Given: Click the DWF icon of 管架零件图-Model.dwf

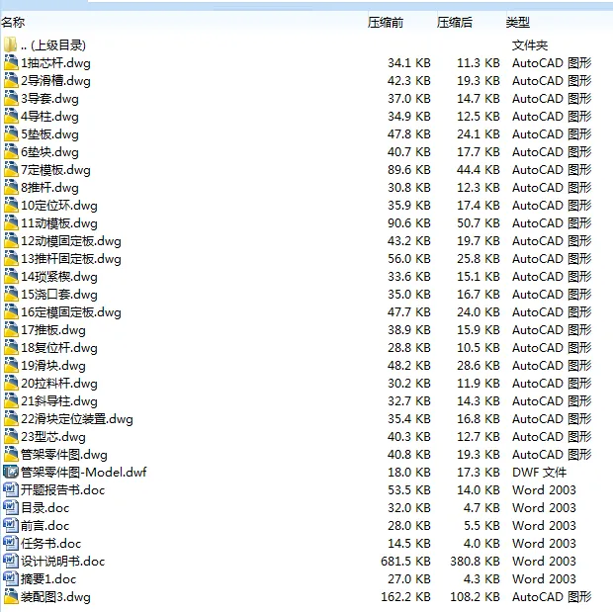Looking at the screenshot, I should click(11, 472).
